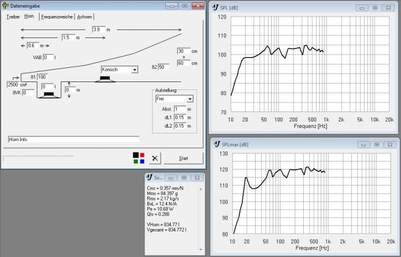The width and height of the screenshot is (401, 257).
Task: Select the 'Cms = 0.357 mm/N' text
Action: [165, 188]
